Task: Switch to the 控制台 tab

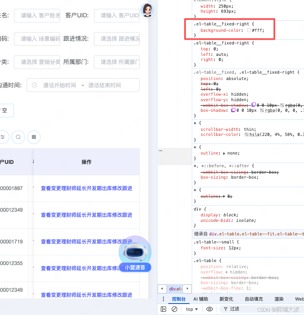Action: tap(179, 299)
